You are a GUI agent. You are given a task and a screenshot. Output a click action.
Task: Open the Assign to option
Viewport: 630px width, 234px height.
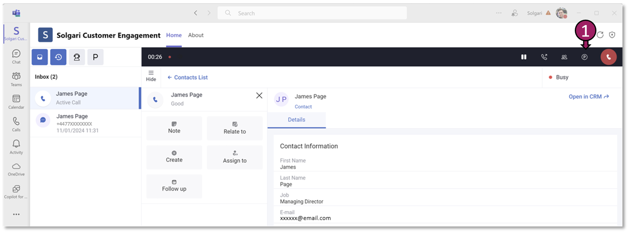(235, 157)
